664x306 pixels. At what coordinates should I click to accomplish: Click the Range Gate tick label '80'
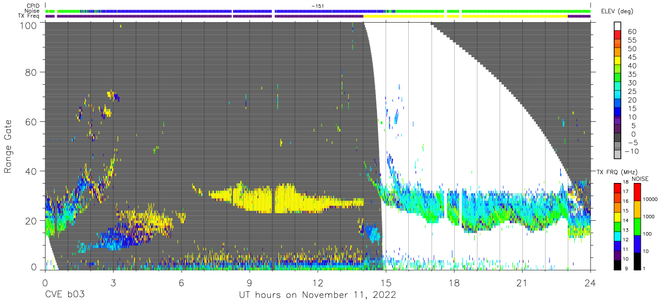tap(31, 72)
